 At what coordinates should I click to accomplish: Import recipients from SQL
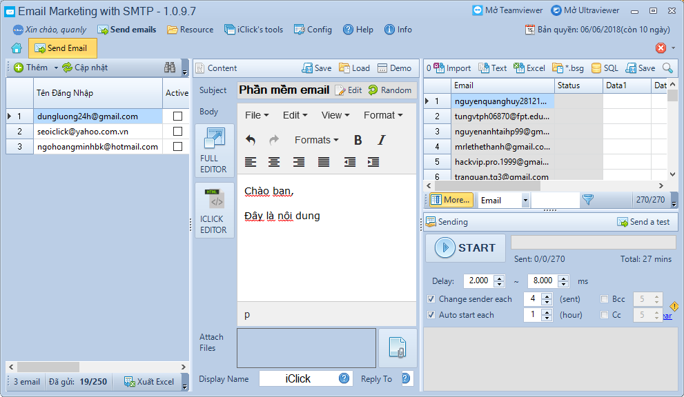tap(605, 68)
